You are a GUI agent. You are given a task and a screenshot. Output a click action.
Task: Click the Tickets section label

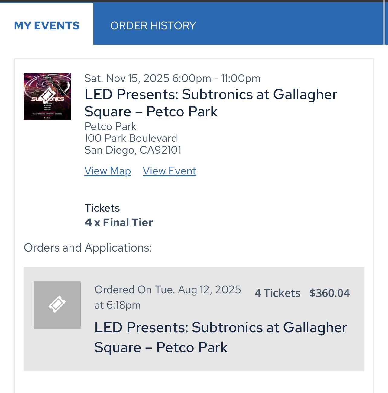[x=102, y=208]
